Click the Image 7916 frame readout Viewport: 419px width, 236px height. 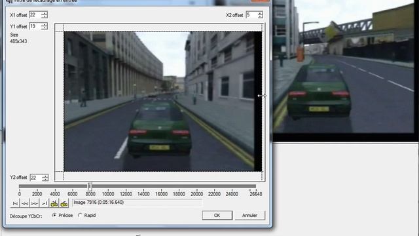tap(137, 203)
